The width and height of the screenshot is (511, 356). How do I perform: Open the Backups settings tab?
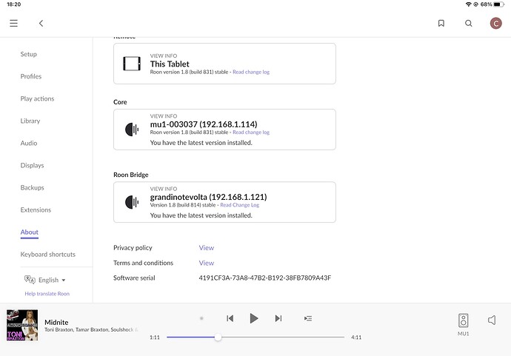[x=32, y=187]
